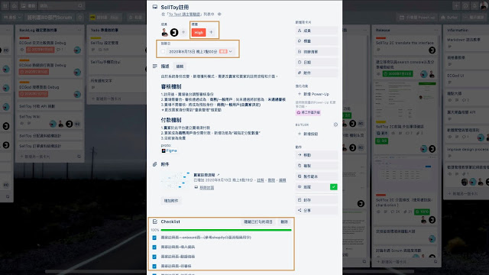The height and width of the screenshot is (275, 489).
Task: Open the 標籤 labels option in sidebar
Action: click(316, 41)
